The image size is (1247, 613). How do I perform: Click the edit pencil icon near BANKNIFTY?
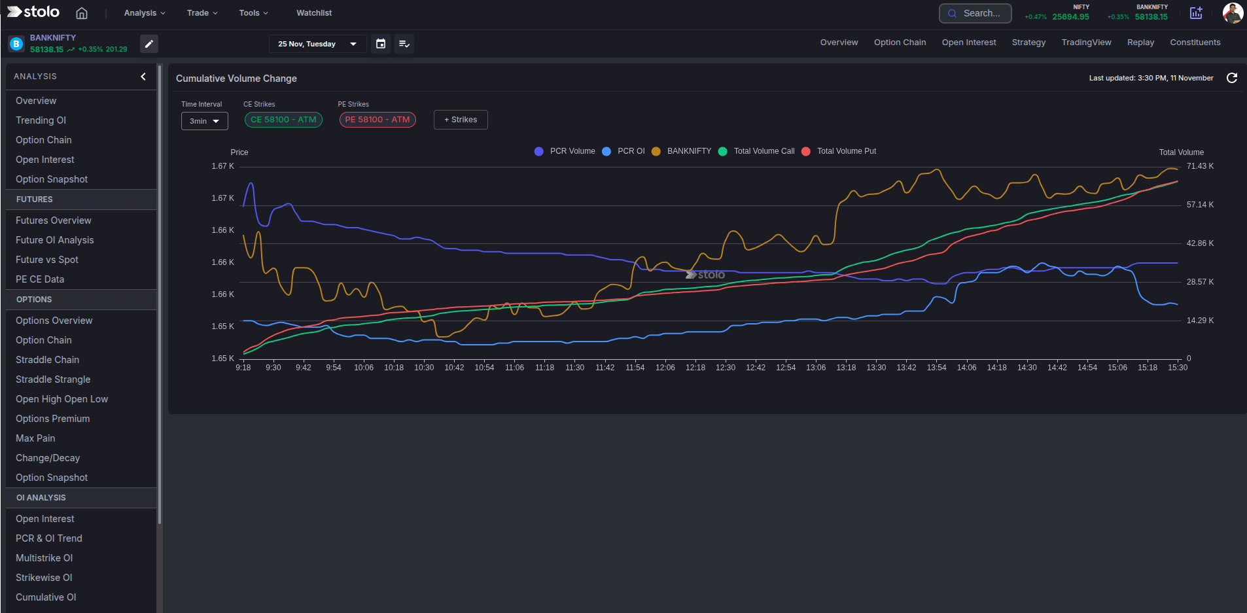coord(149,44)
